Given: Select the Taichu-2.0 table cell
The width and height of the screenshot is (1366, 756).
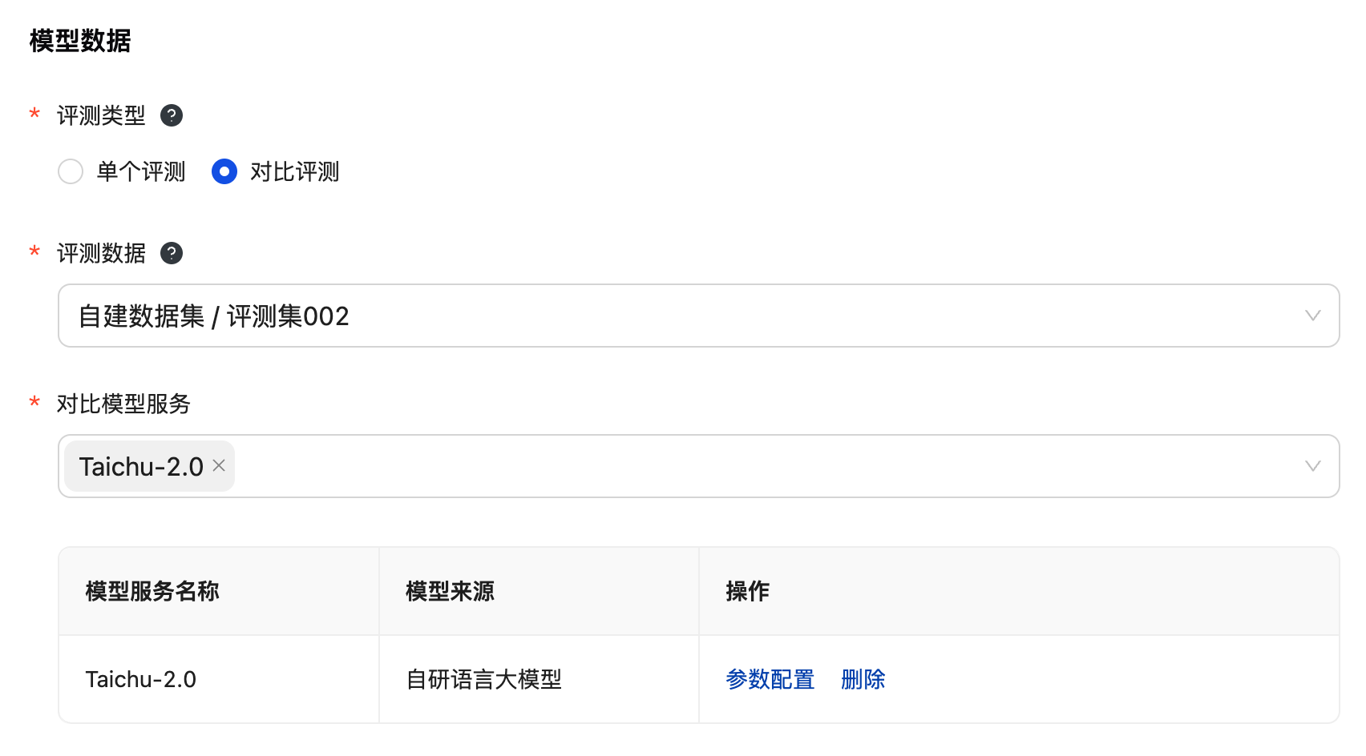Looking at the screenshot, I should pos(141,679).
